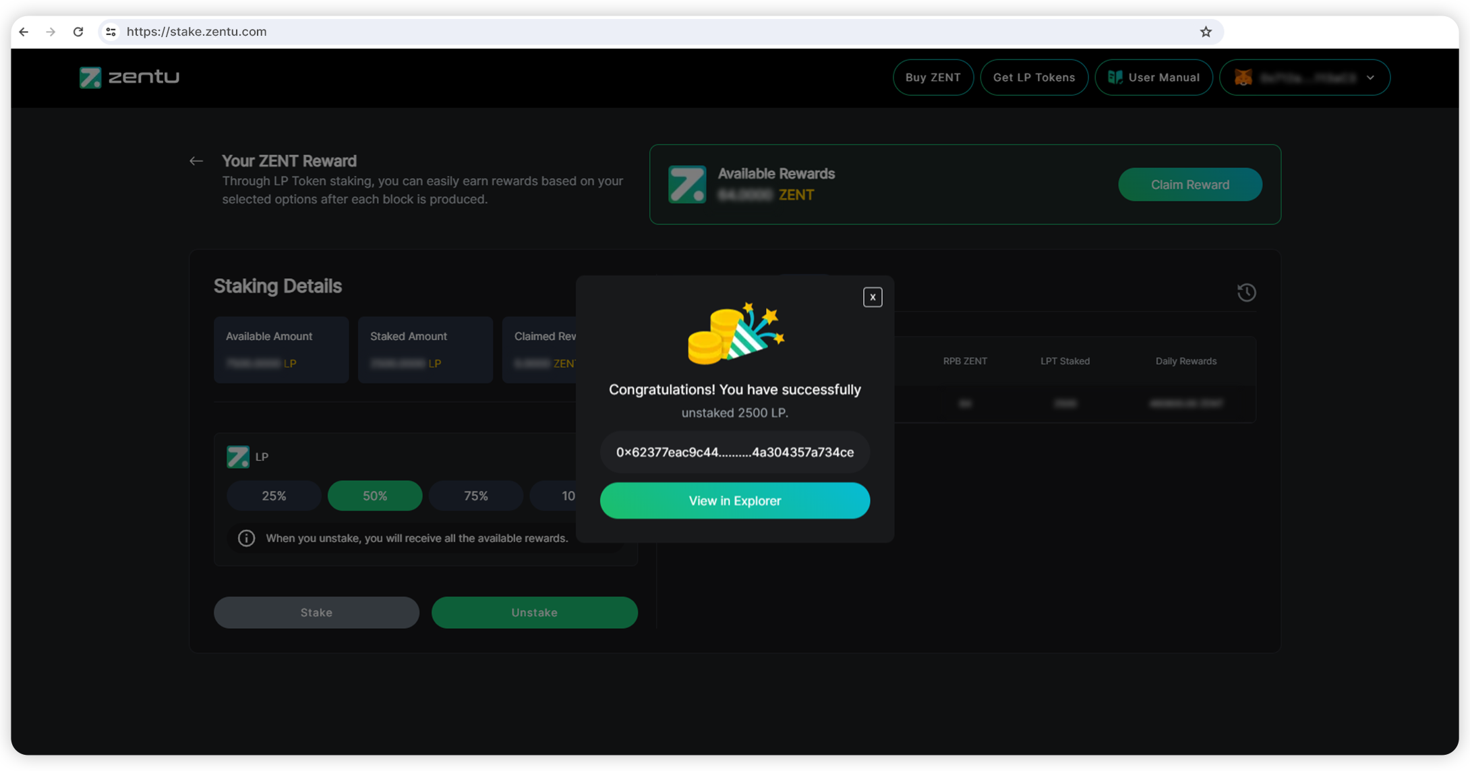Open the Get LP Tokens link
Screen dimensions: 1470x771
(x=1034, y=78)
